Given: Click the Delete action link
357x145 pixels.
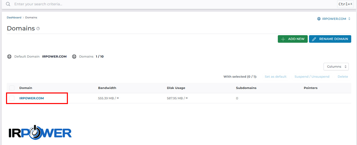Looking at the screenshot, I should (343, 77).
